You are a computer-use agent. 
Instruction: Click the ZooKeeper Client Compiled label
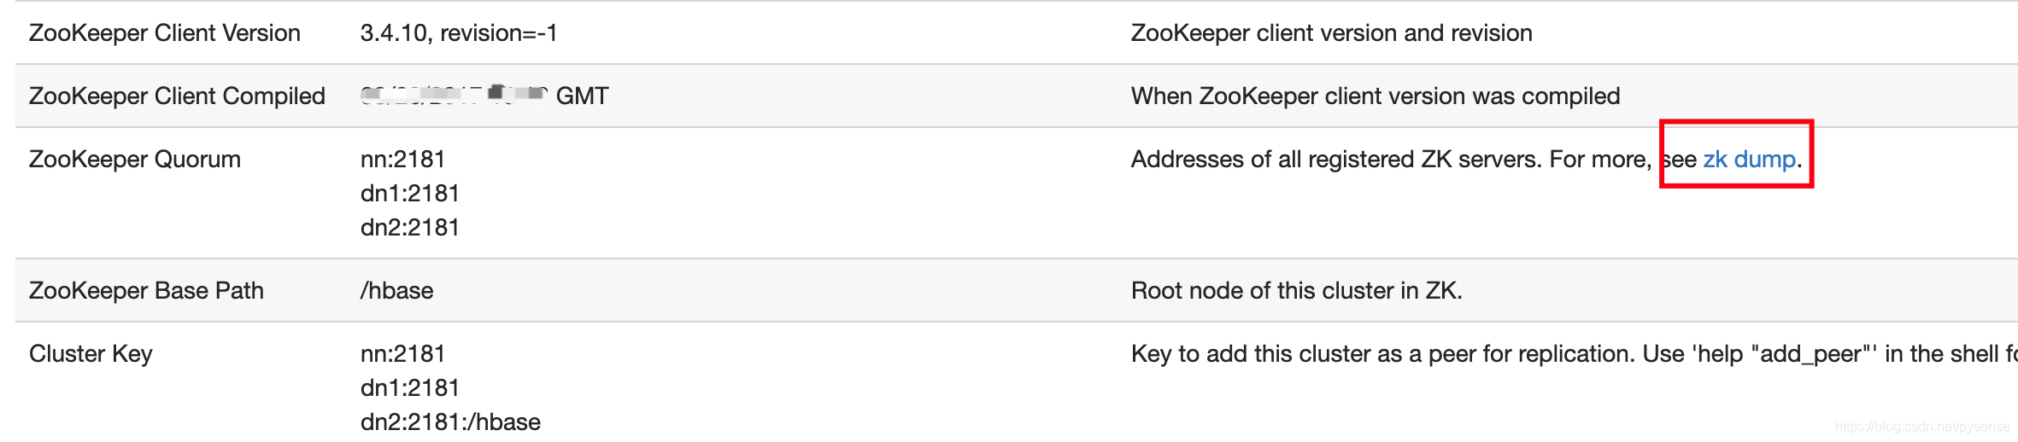tap(177, 96)
